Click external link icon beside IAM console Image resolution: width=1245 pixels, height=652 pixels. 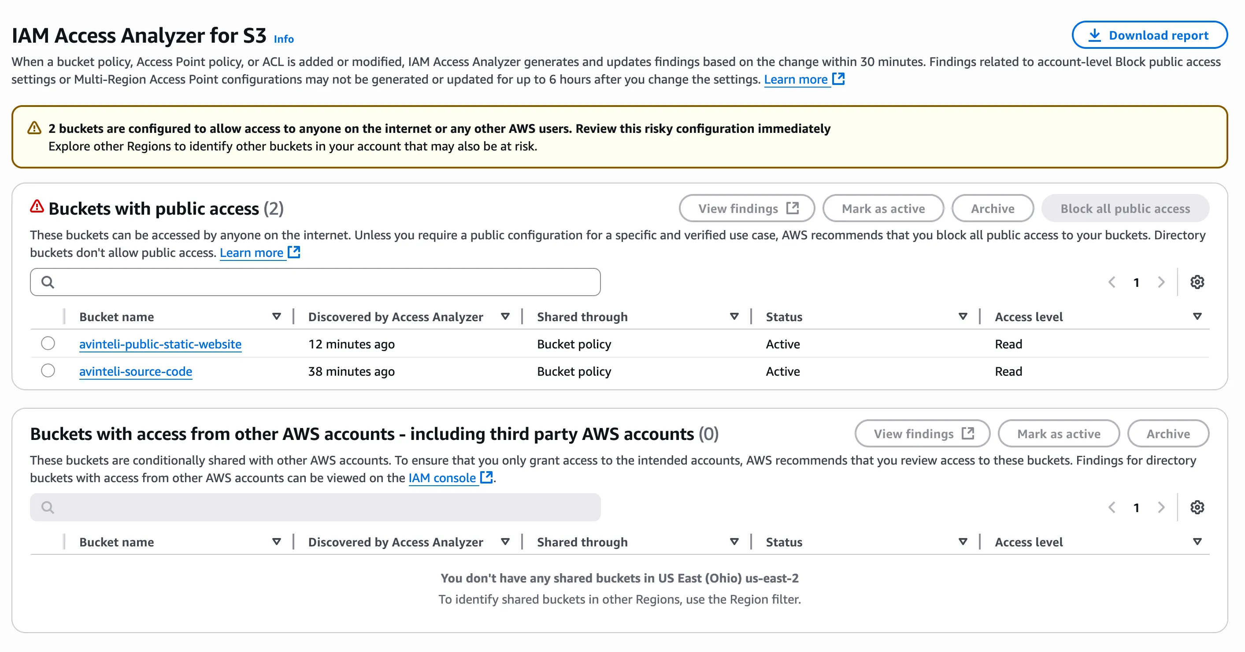486,477
